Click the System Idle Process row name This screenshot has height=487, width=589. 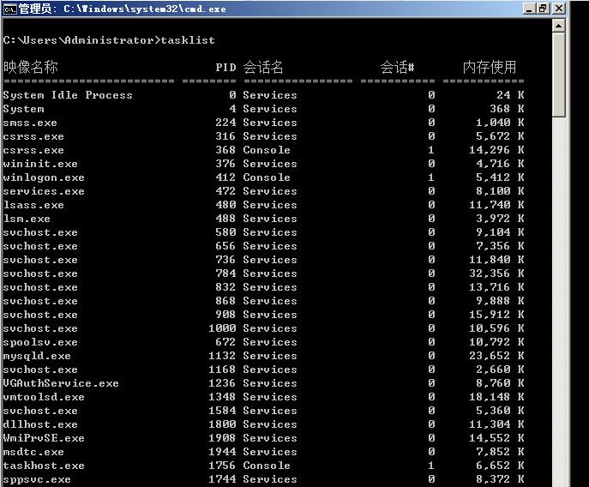[x=68, y=95]
